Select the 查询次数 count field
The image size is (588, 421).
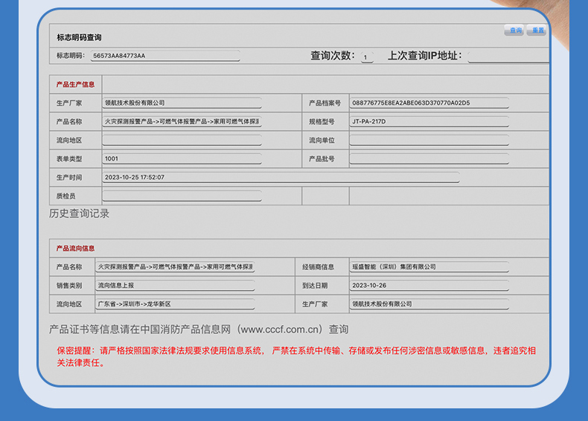(x=367, y=57)
